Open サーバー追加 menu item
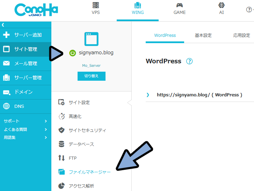The height and width of the screenshot is (191, 254). (26, 35)
